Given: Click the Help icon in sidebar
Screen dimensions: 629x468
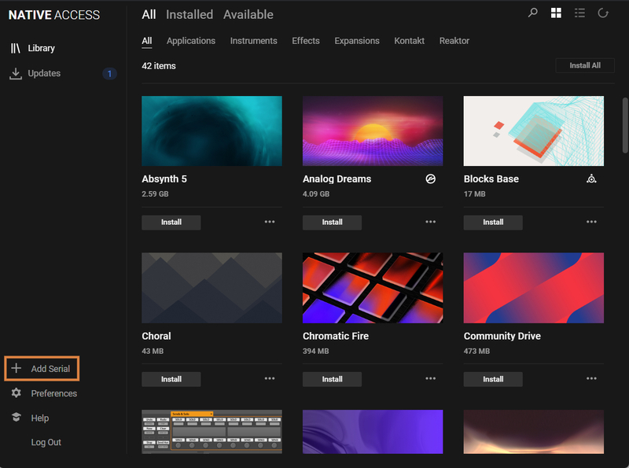Looking at the screenshot, I should [16, 418].
